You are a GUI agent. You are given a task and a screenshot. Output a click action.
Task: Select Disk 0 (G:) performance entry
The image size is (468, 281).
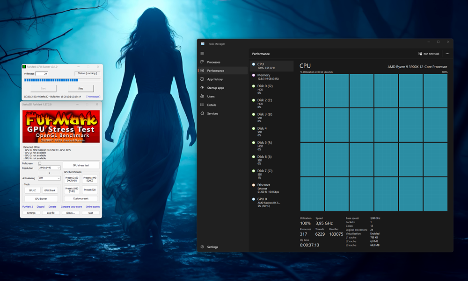(x=271, y=89)
